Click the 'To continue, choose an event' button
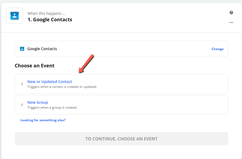242x159 pixels. coord(121,139)
